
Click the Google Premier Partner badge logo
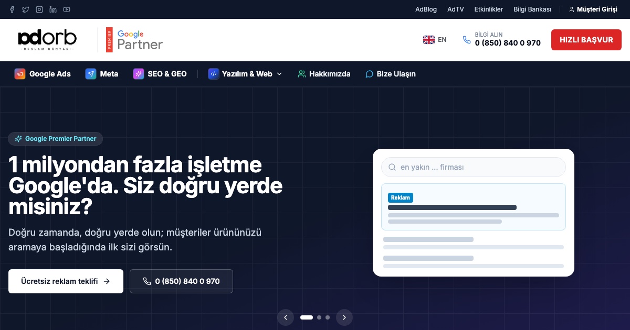(x=134, y=40)
